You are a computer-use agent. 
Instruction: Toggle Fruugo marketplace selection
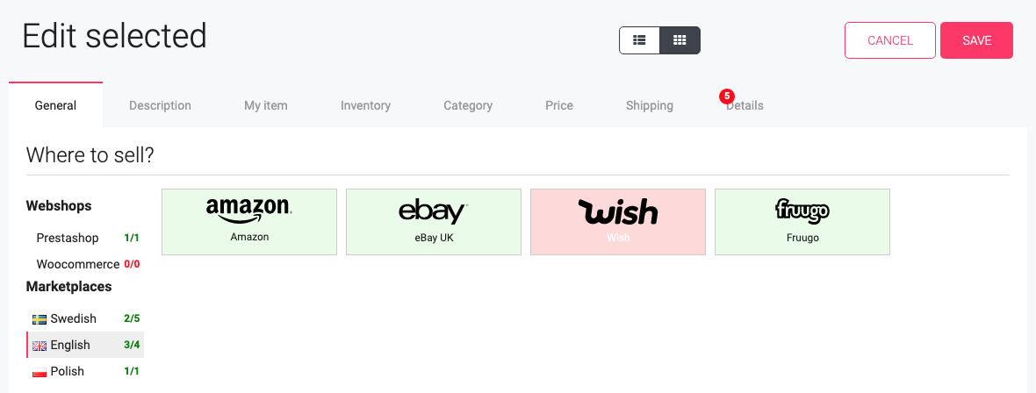click(x=802, y=222)
